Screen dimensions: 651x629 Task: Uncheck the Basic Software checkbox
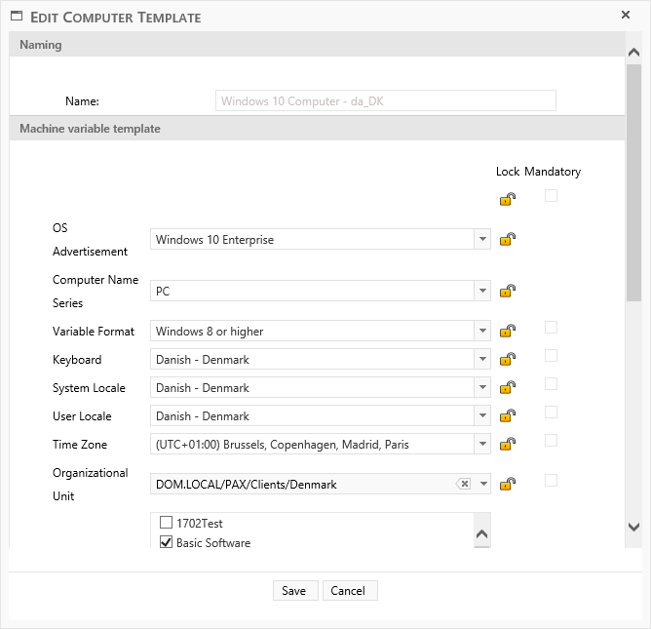[x=166, y=542]
